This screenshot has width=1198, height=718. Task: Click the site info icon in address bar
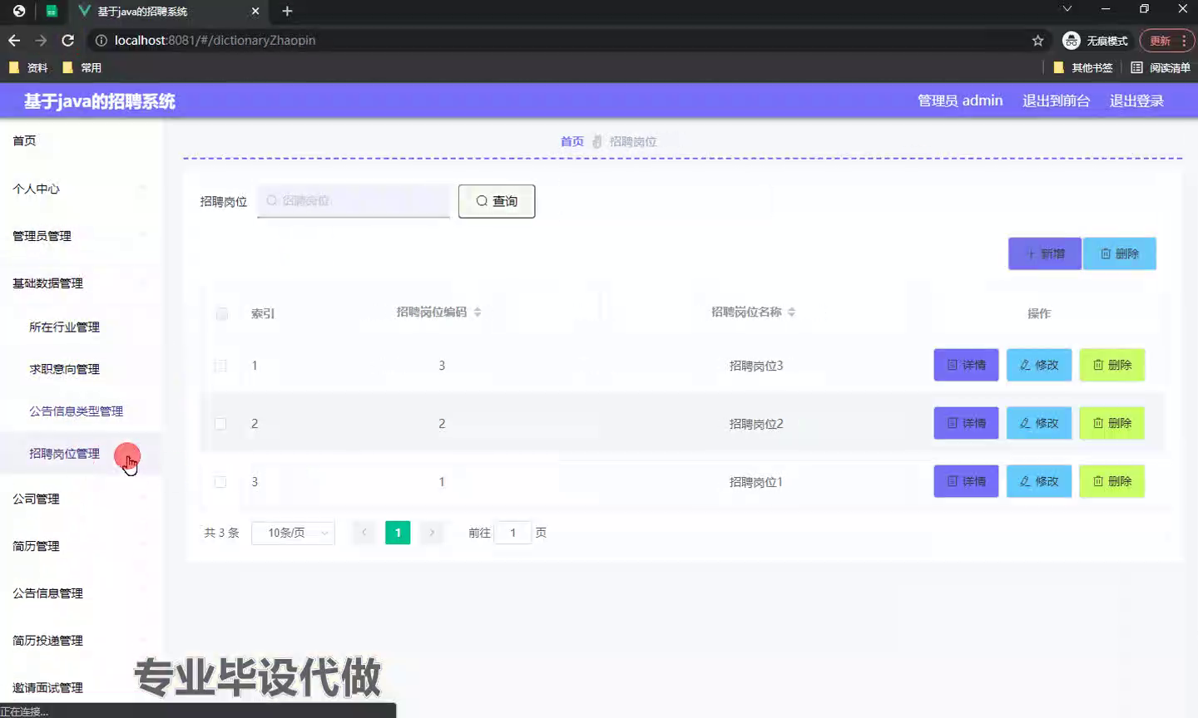coord(101,40)
